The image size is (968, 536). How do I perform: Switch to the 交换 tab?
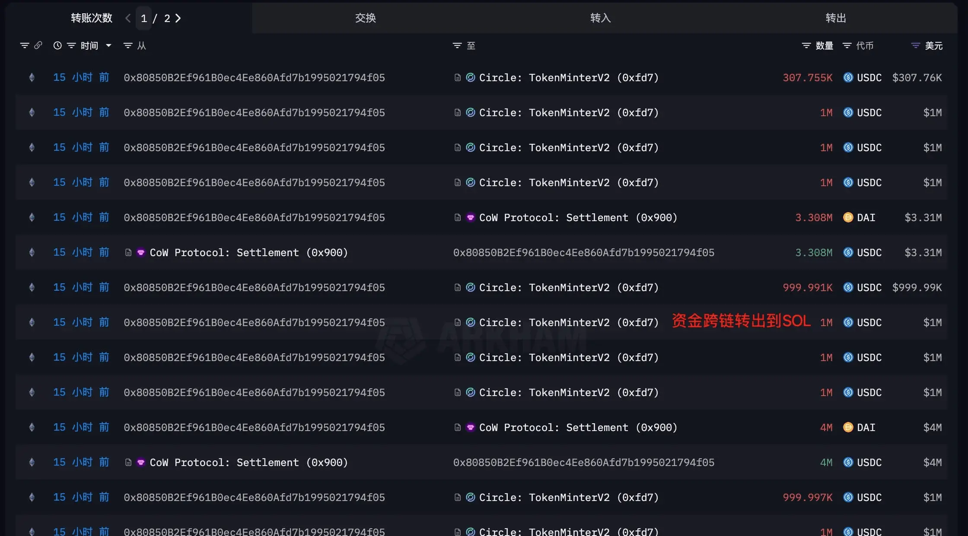(365, 18)
